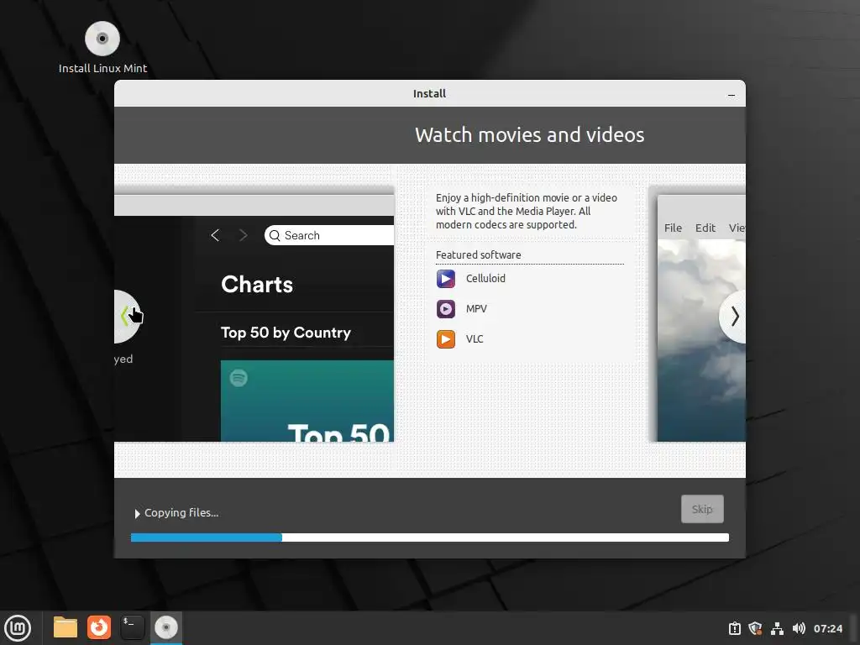Click the Spotify logo on the chart card
The image size is (860, 645).
pyautogui.click(x=239, y=378)
